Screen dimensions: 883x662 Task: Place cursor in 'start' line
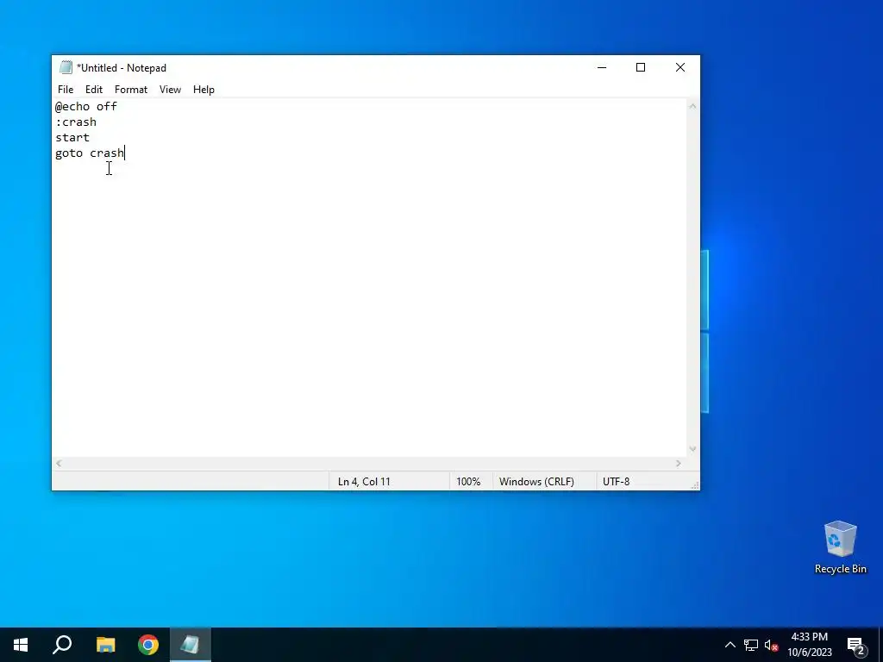point(72,137)
